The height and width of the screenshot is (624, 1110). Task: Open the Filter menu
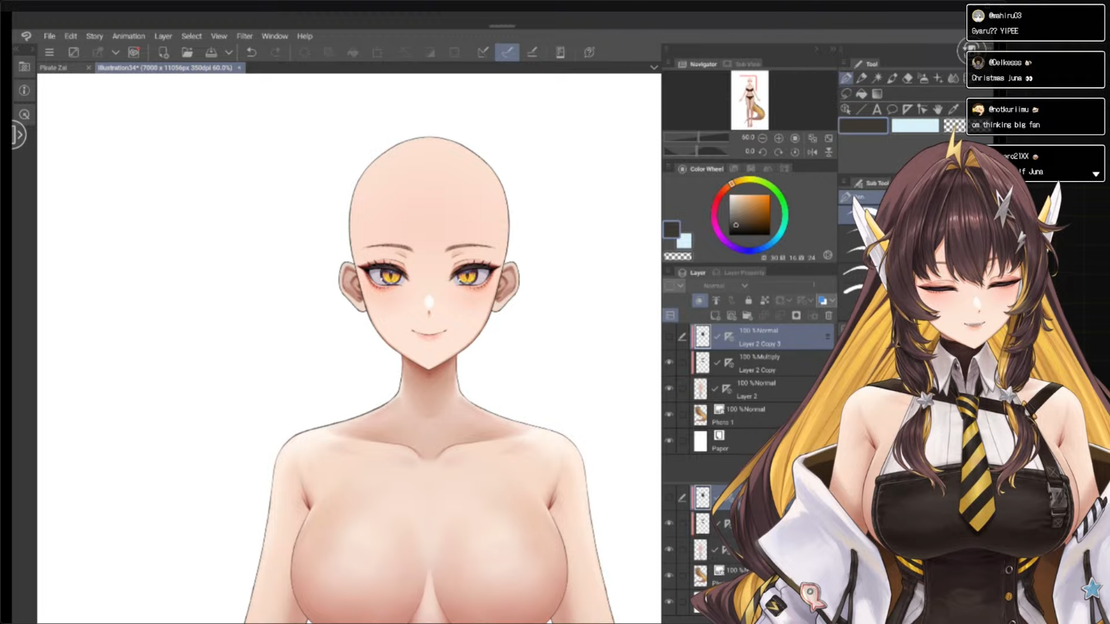[x=244, y=36]
